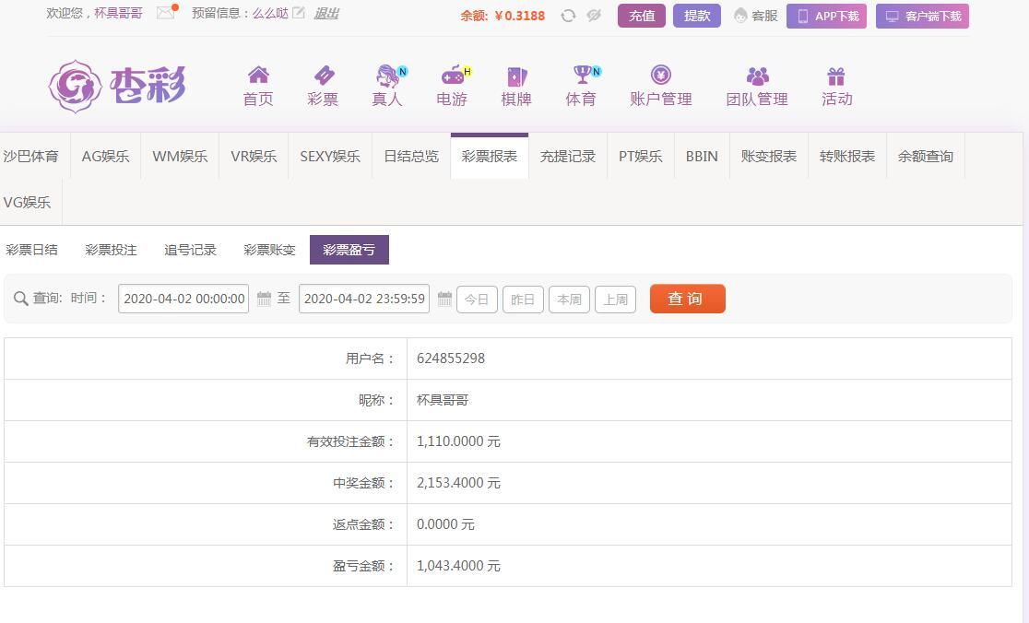
Task: Switch to VR娱乐 tab
Action: pyautogui.click(x=254, y=156)
